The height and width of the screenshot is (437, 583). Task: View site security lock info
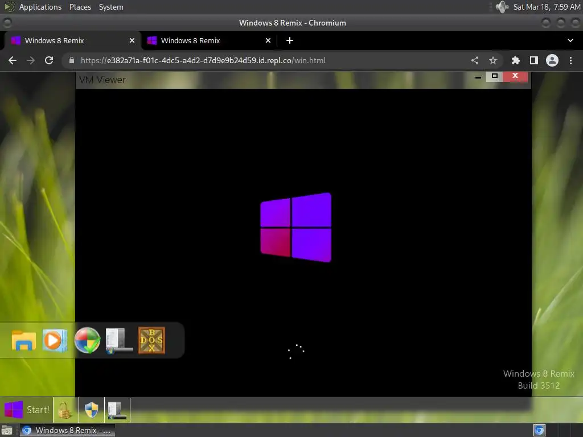pyautogui.click(x=72, y=60)
